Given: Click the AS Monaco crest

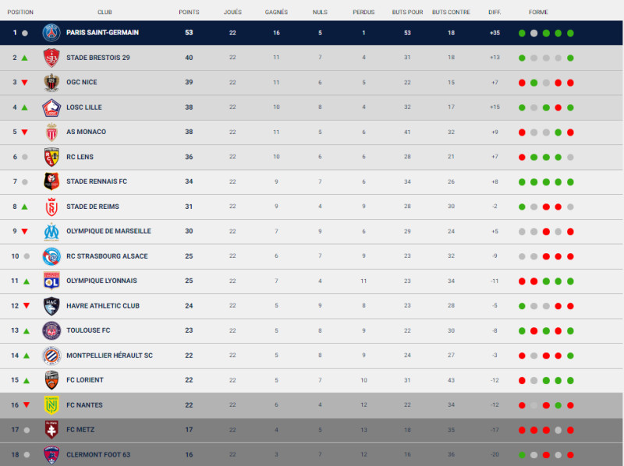Looking at the screenshot, I should pyautogui.click(x=51, y=132).
